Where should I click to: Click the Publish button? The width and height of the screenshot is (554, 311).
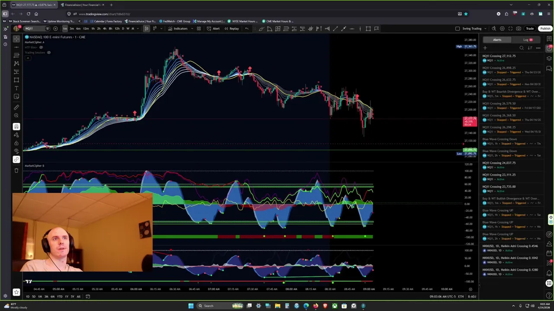545,29
